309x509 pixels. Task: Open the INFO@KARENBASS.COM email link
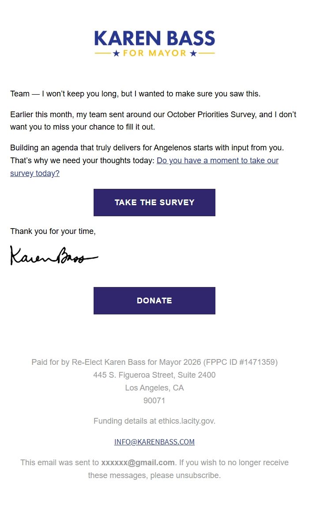(x=154, y=442)
